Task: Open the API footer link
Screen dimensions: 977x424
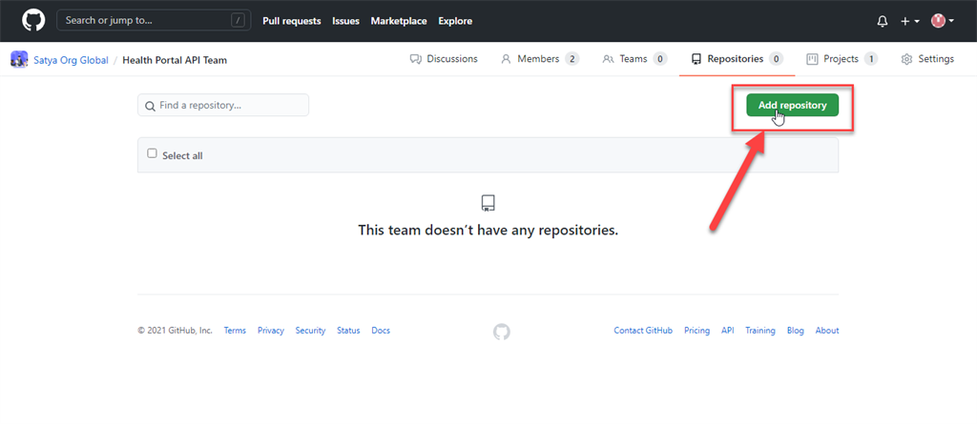Action: coord(728,331)
